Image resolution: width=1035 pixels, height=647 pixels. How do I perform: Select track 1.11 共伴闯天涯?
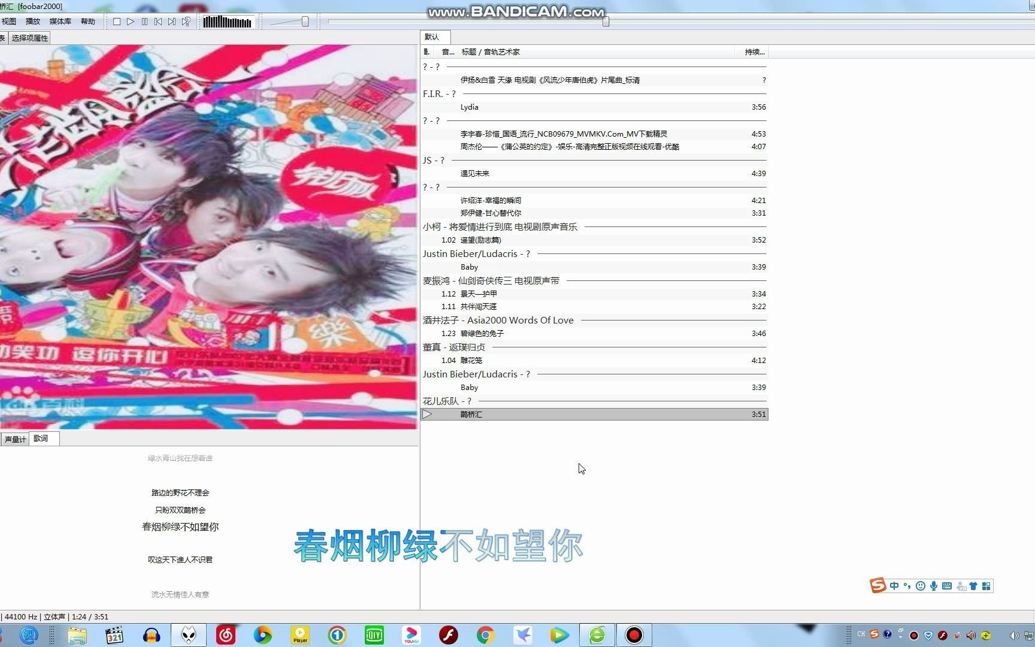pyautogui.click(x=595, y=307)
